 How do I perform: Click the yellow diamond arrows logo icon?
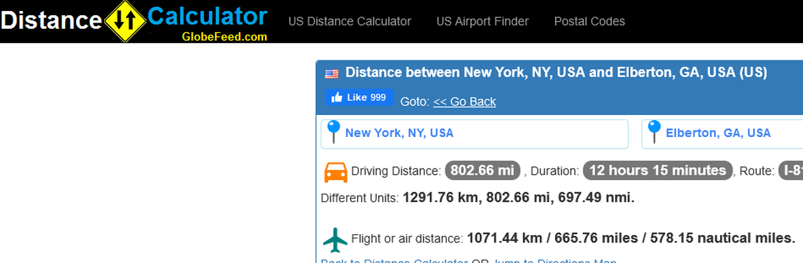click(125, 21)
